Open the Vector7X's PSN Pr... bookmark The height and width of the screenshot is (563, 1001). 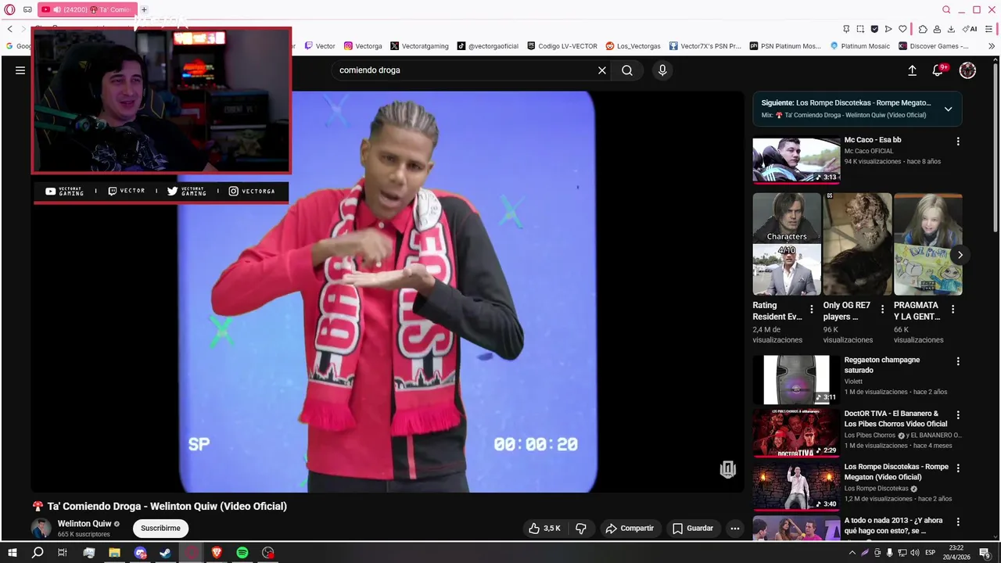tap(705, 46)
